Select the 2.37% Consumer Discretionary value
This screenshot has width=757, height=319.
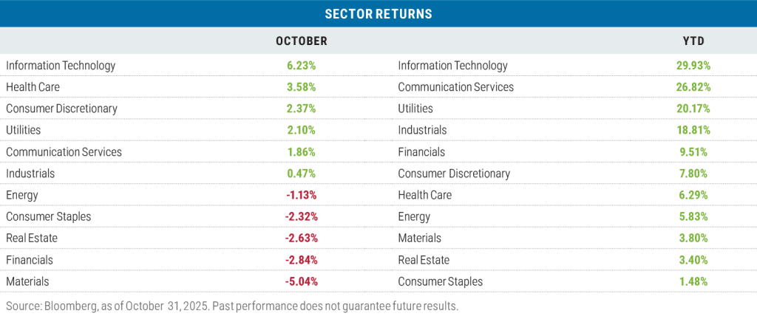301,109
